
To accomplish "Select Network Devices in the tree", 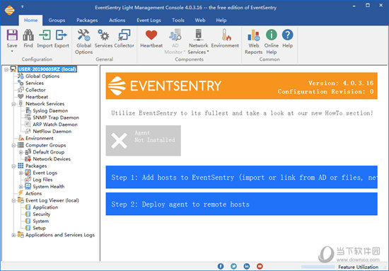I will (52, 159).
